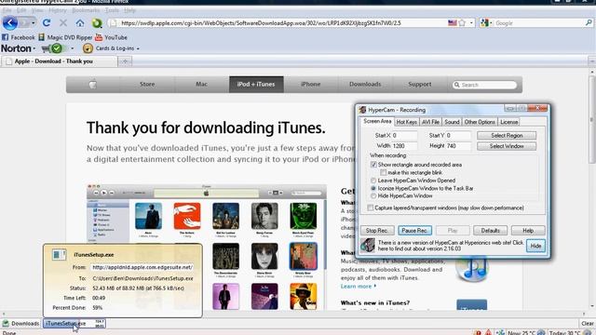Expand the Norton cart status dropdown
Screen dimensions: 596x335
[73, 48]
